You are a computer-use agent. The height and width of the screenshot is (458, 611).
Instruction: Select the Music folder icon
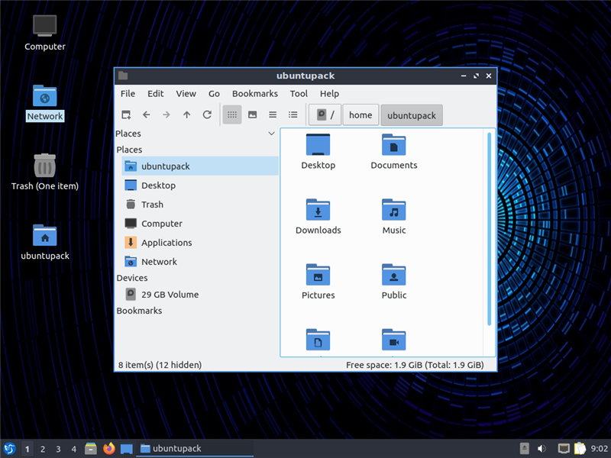393,210
